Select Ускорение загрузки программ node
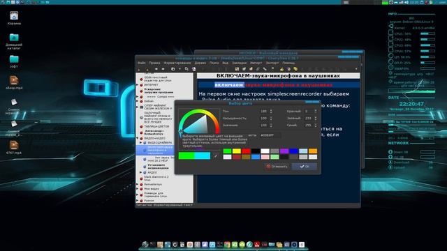The height and width of the screenshot is (251, 447). pyautogui.click(x=159, y=91)
